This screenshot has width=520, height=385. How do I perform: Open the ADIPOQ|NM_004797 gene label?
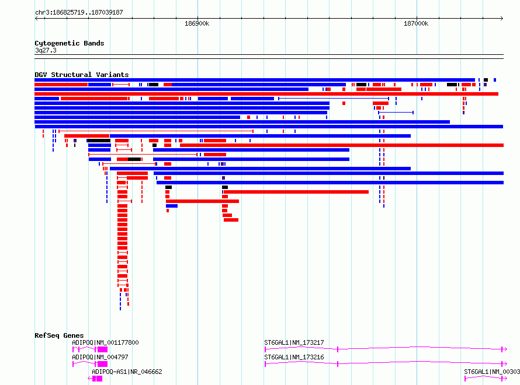[100, 357]
